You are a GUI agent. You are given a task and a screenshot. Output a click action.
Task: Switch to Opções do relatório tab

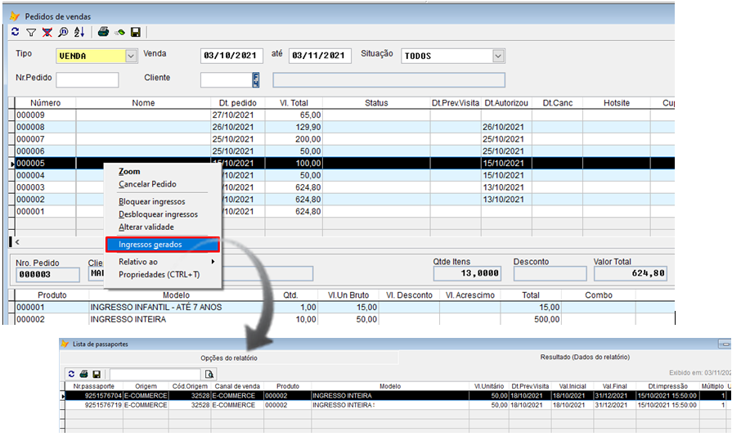229,358
